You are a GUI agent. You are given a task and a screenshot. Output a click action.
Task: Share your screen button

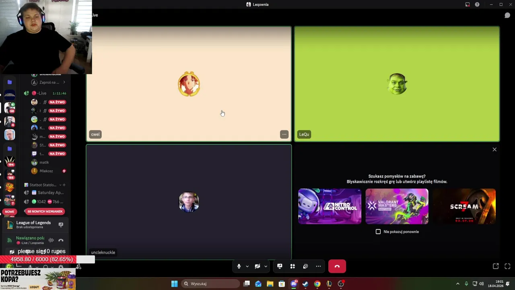click(280, 266)
